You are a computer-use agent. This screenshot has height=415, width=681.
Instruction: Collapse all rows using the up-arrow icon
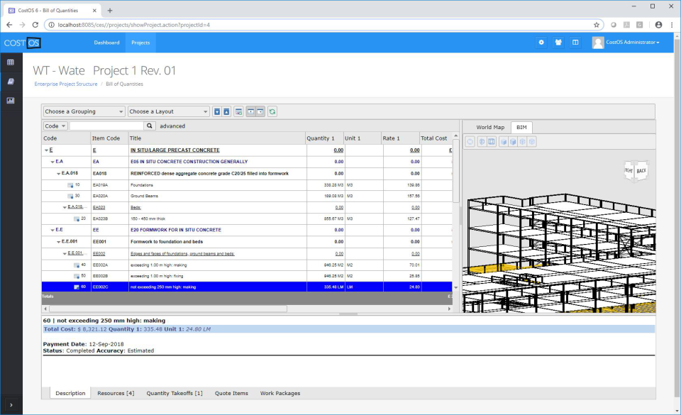[226, 111]
